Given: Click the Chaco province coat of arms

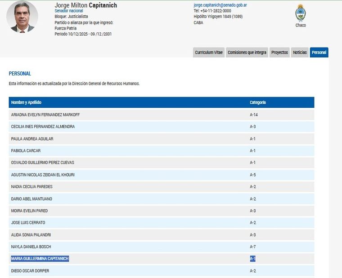Looking at the screenshot, I should [300, 13].
